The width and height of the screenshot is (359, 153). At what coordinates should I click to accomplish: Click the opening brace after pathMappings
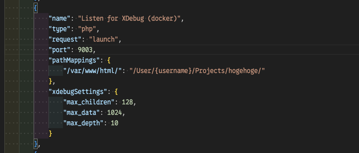(109, 60)
